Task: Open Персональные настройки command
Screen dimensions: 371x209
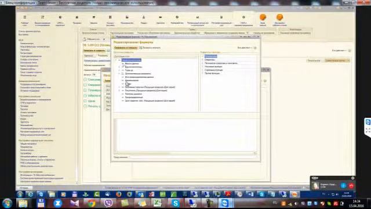Action: pyautogui.click(x=122, y=33)
